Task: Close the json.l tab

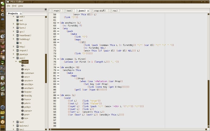Action: [x=88, y=11]
